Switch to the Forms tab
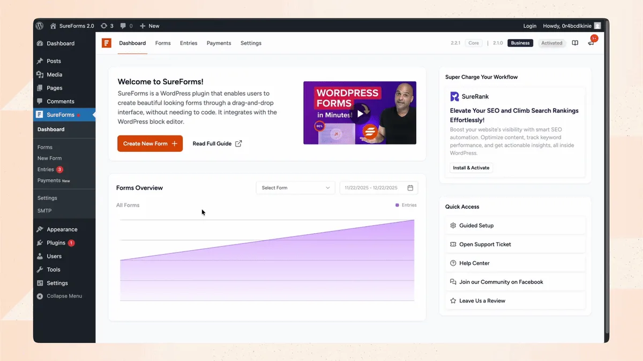Image resolution: width=643 pixels, height=361 pixels. tap(163, 43)
